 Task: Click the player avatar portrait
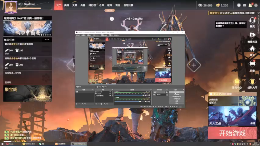11,7
